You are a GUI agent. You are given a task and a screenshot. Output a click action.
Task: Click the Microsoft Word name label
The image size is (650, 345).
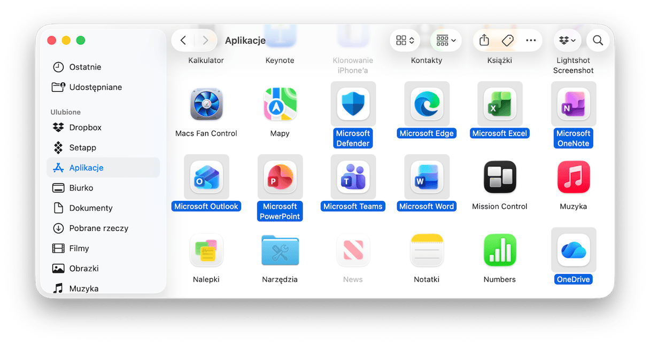427,207
